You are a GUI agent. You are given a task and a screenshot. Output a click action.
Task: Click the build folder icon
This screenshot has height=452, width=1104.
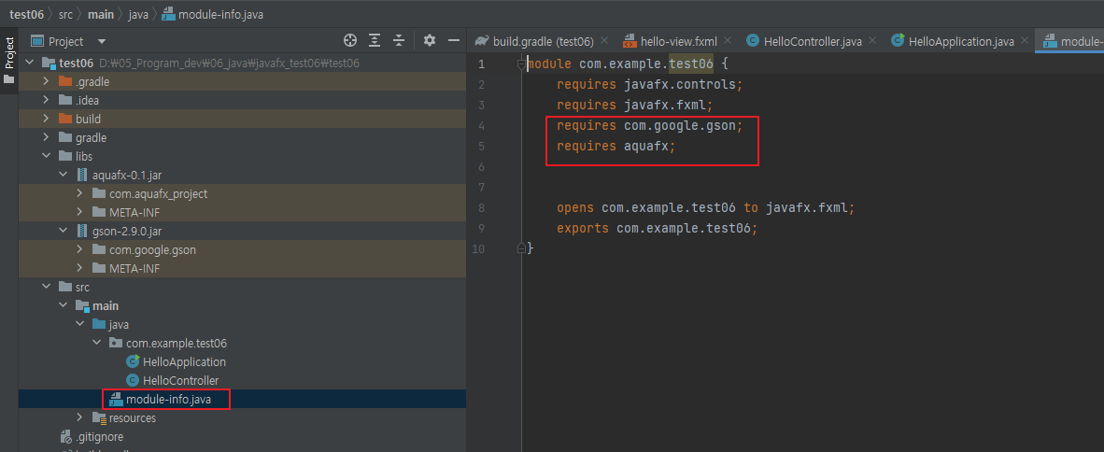64,119
